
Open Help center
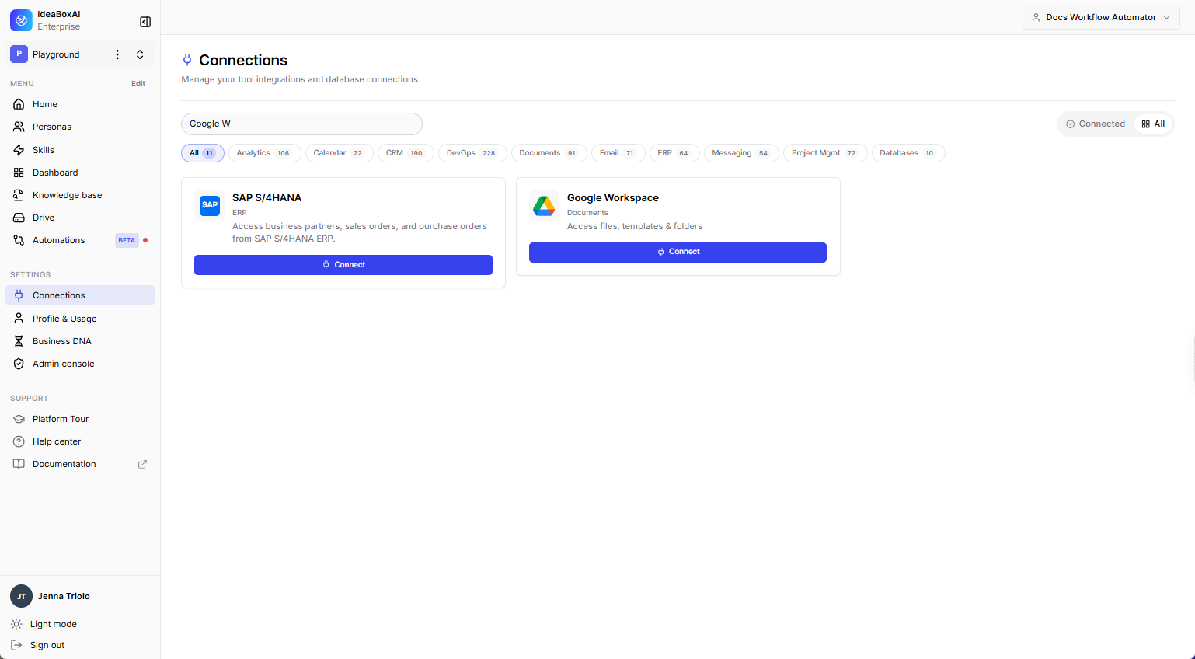click(80, 441)
